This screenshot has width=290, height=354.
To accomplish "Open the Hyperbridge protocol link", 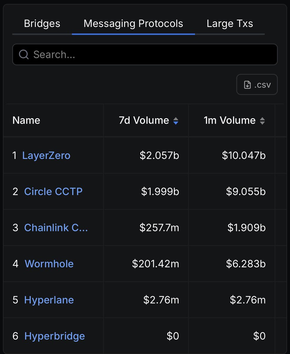I will pyautogui.click(x=55, y=336).
